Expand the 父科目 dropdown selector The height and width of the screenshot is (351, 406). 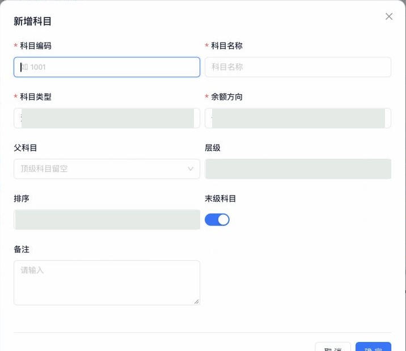click(x=107, y=169)
